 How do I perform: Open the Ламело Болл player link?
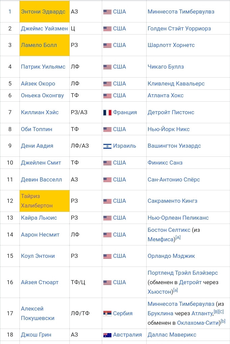(39, 45)
